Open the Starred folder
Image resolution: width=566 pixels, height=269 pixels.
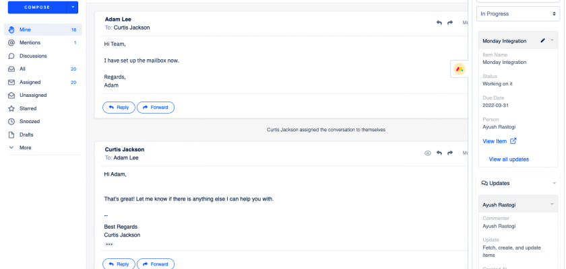[x=28, y=108]
